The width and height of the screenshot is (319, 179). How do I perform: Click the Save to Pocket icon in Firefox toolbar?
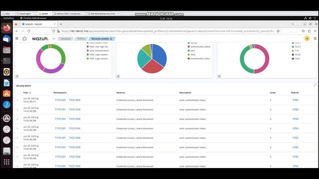point(303,31)
